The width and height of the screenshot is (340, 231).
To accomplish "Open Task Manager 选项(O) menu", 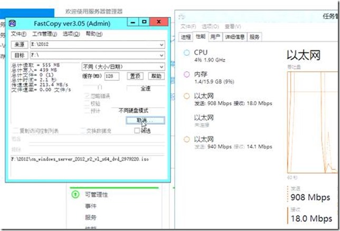I will point(210,26).
